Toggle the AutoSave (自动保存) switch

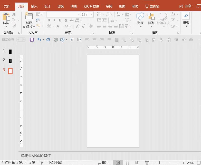(x=21, y=40)
